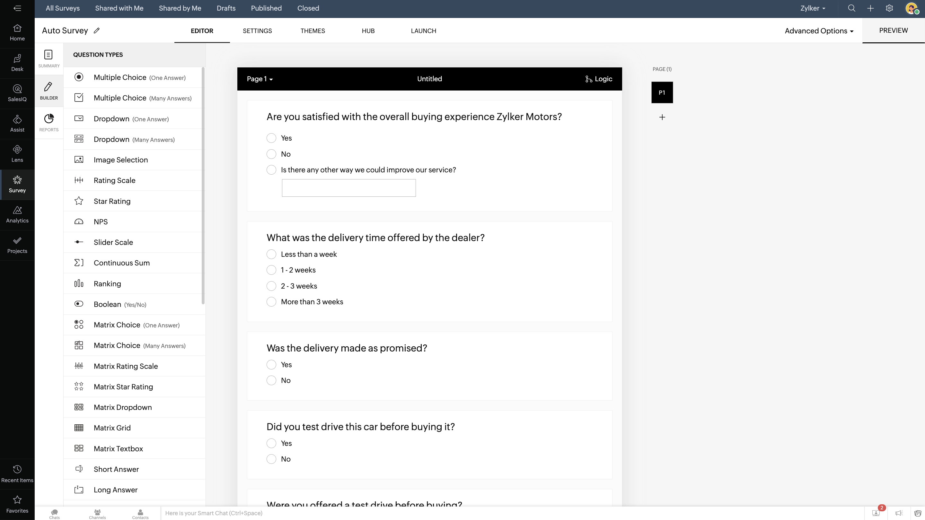Screen dimensions: 925x520
Task: Click the search magnifier in top bar
Action: point(851,8)
